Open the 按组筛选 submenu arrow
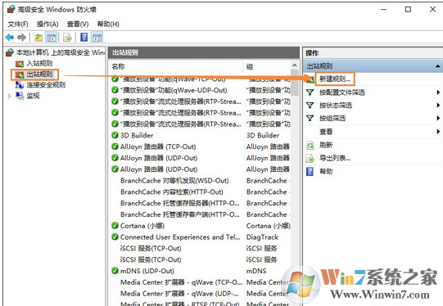 click(x=438, y=118)
